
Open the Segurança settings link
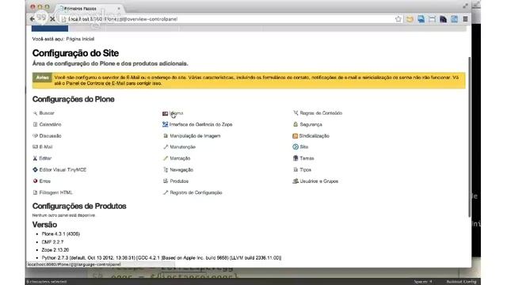click(311, 124)
